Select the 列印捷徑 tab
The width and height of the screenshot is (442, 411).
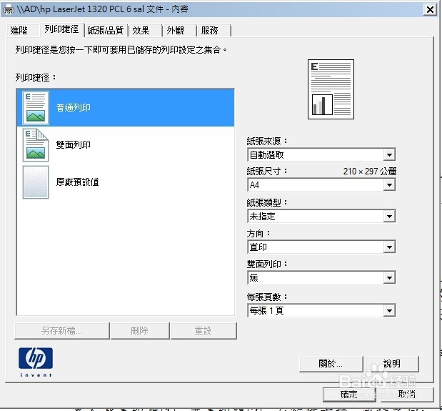61,29
